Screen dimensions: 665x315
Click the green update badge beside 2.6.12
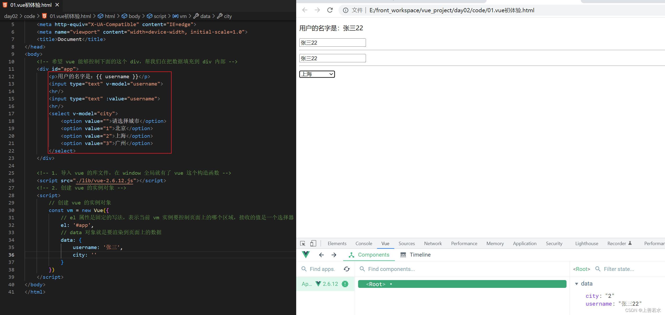[x=345, y=284]
